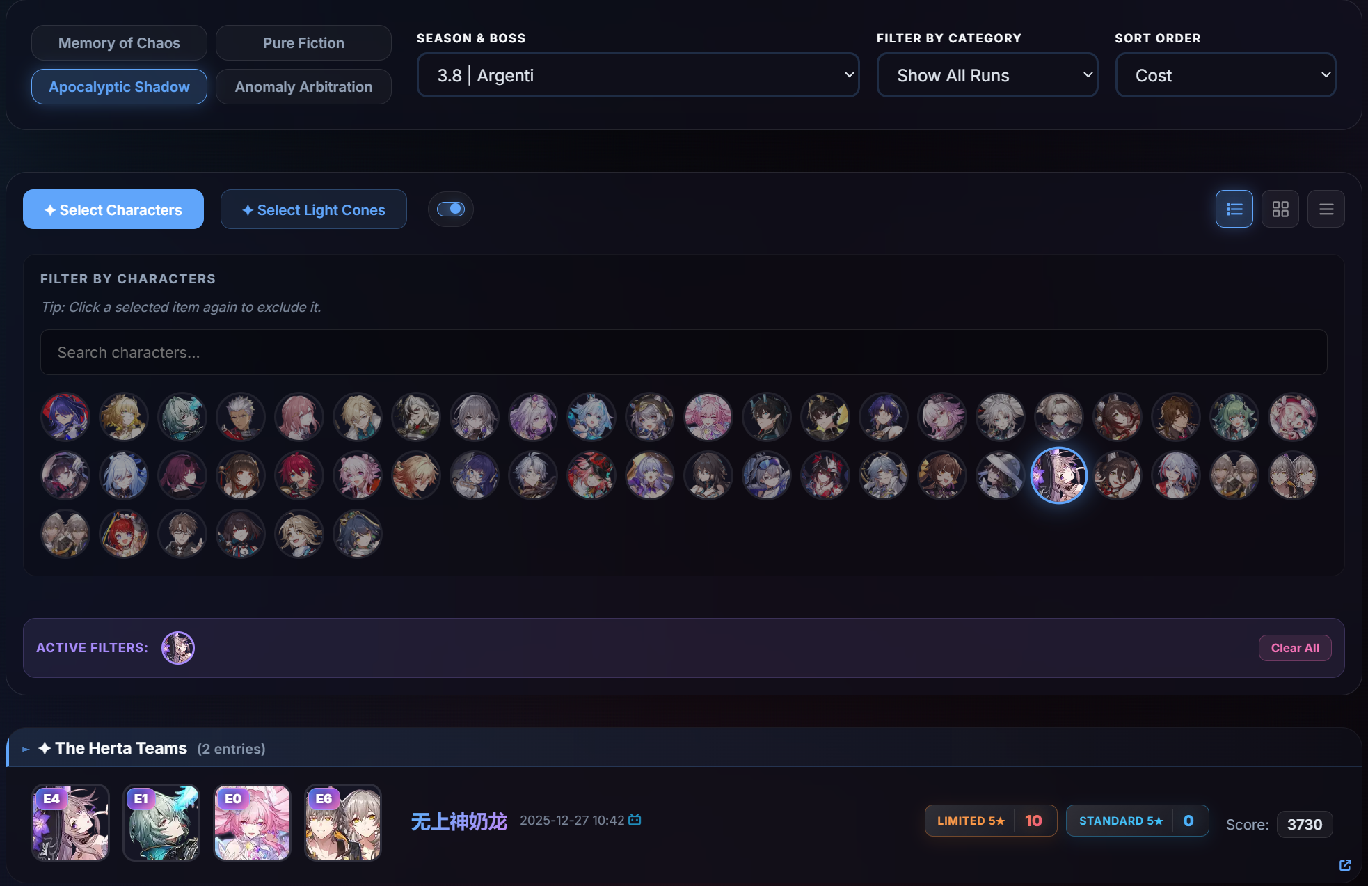
Task: Open external link icon on team entry
Action: 1344,864
